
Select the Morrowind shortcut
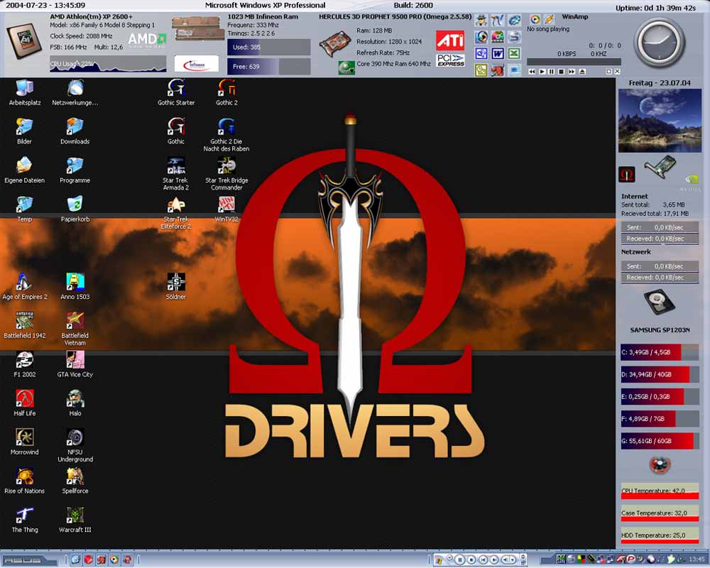point(24,442)
